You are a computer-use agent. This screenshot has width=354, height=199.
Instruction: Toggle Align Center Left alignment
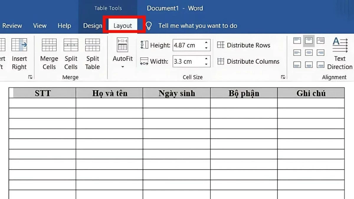coord(297,52)
